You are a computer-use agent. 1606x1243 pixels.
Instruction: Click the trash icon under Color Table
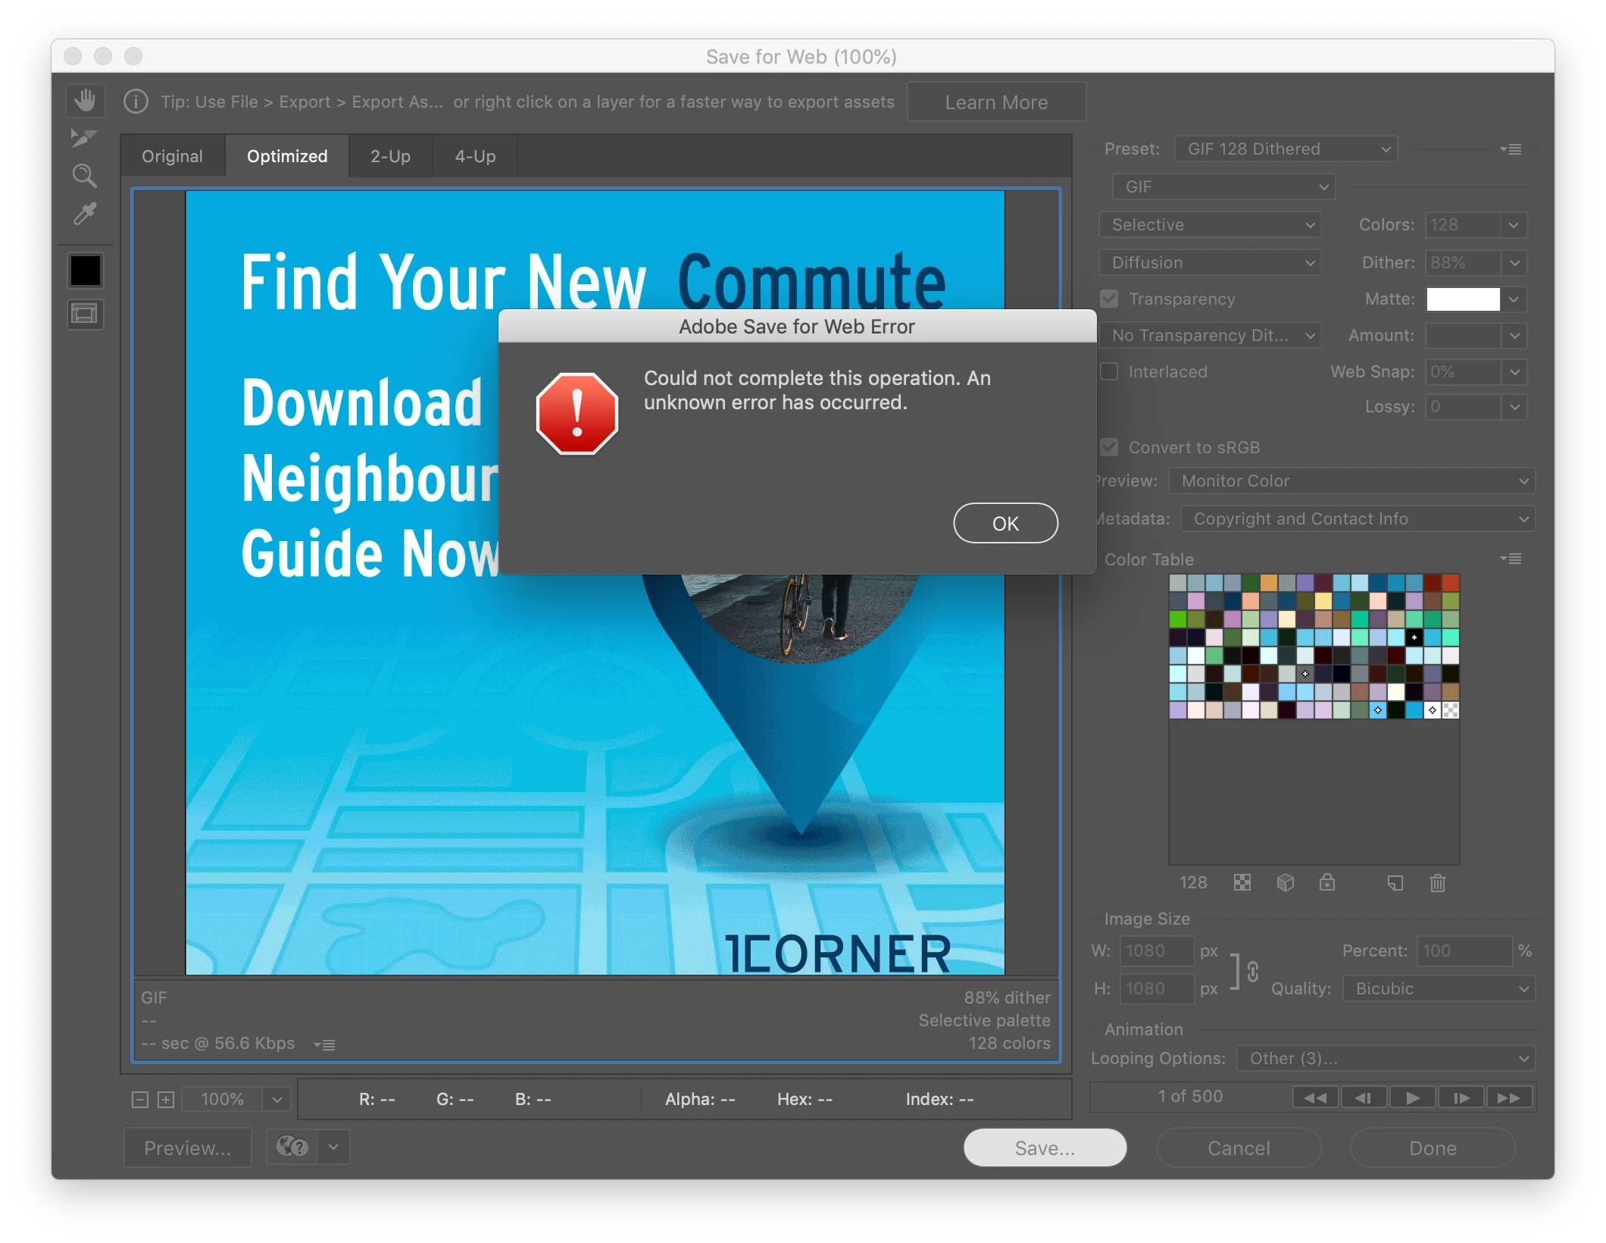point(1437,883)
